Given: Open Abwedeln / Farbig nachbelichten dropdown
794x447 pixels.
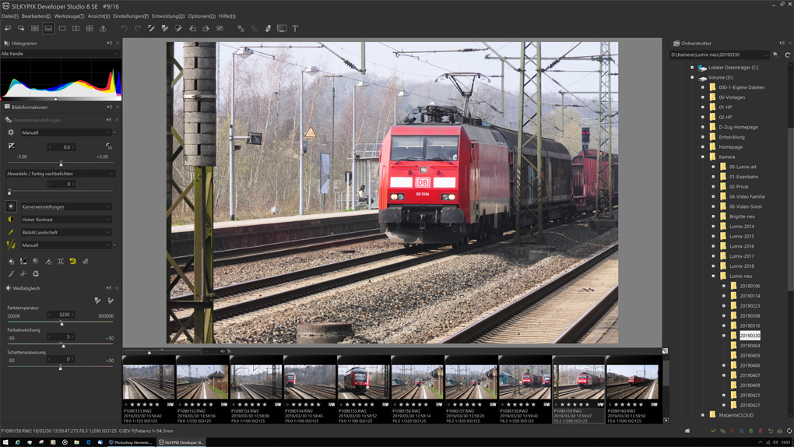Looking at the screenshot, I should (60, 174).
